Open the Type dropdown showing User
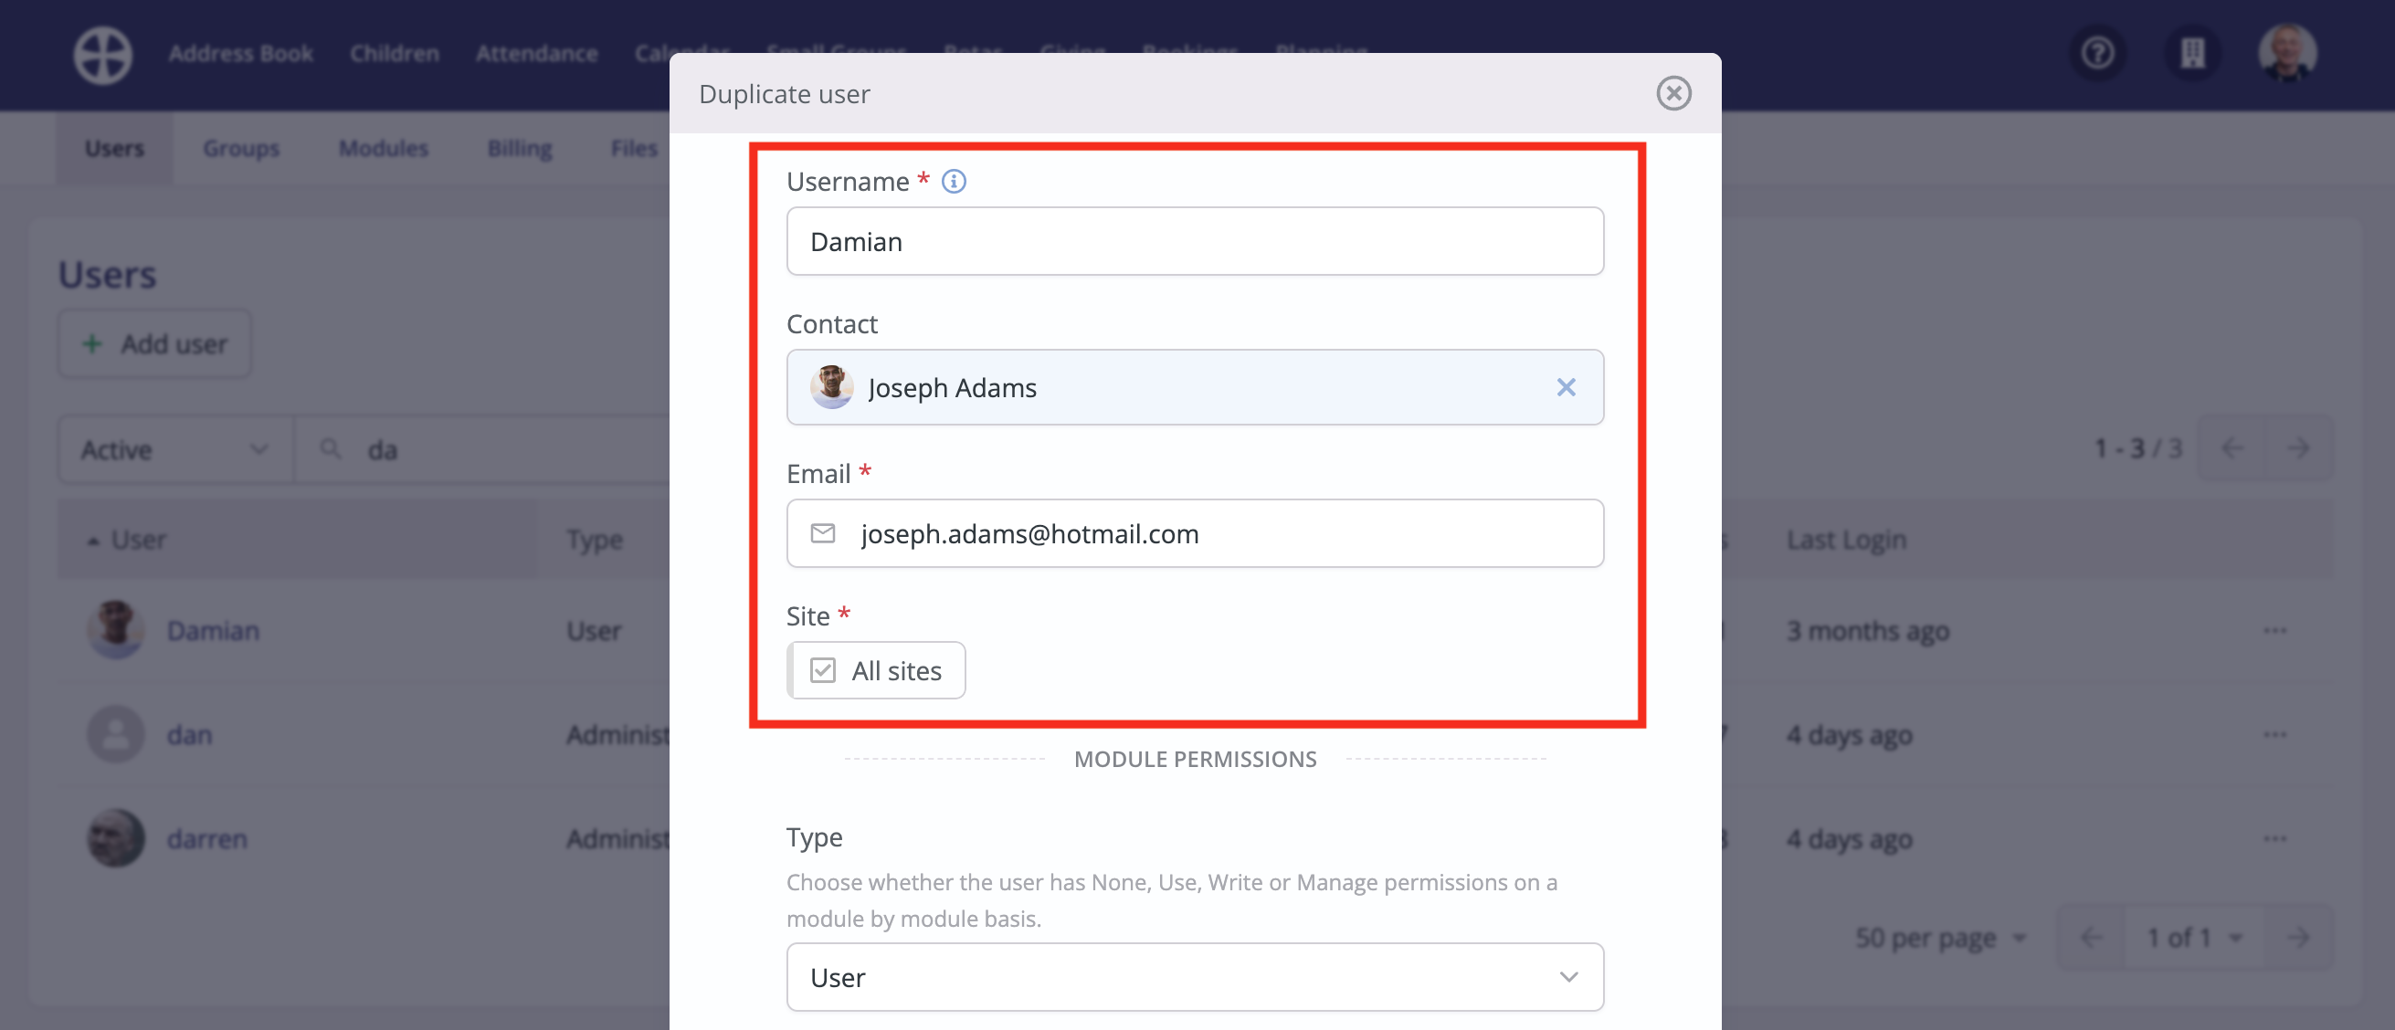 [x=1195, y=977]
